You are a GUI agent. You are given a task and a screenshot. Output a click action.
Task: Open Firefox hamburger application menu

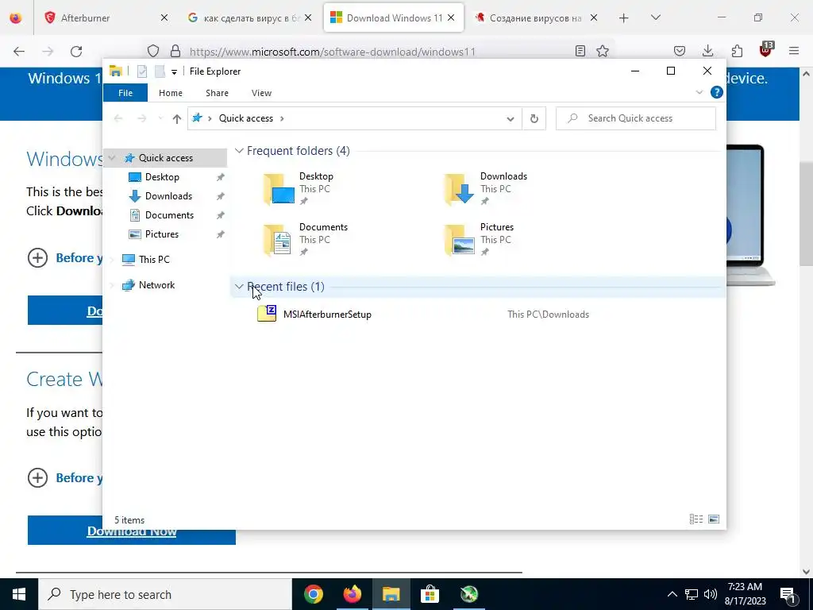pyautogui.click(x=794, y=51)
